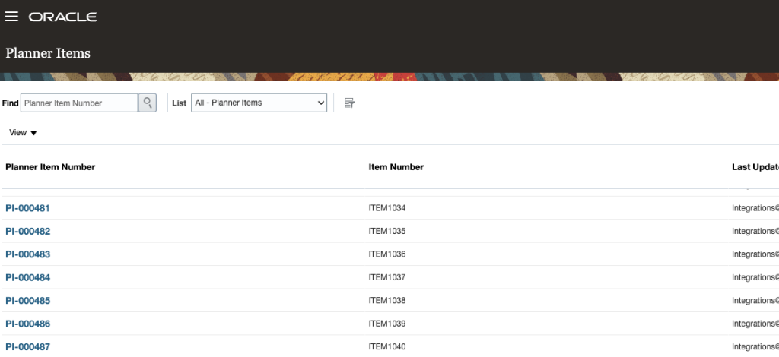Open planner item PI-000487
779x357 pixels.
[28, 347]
